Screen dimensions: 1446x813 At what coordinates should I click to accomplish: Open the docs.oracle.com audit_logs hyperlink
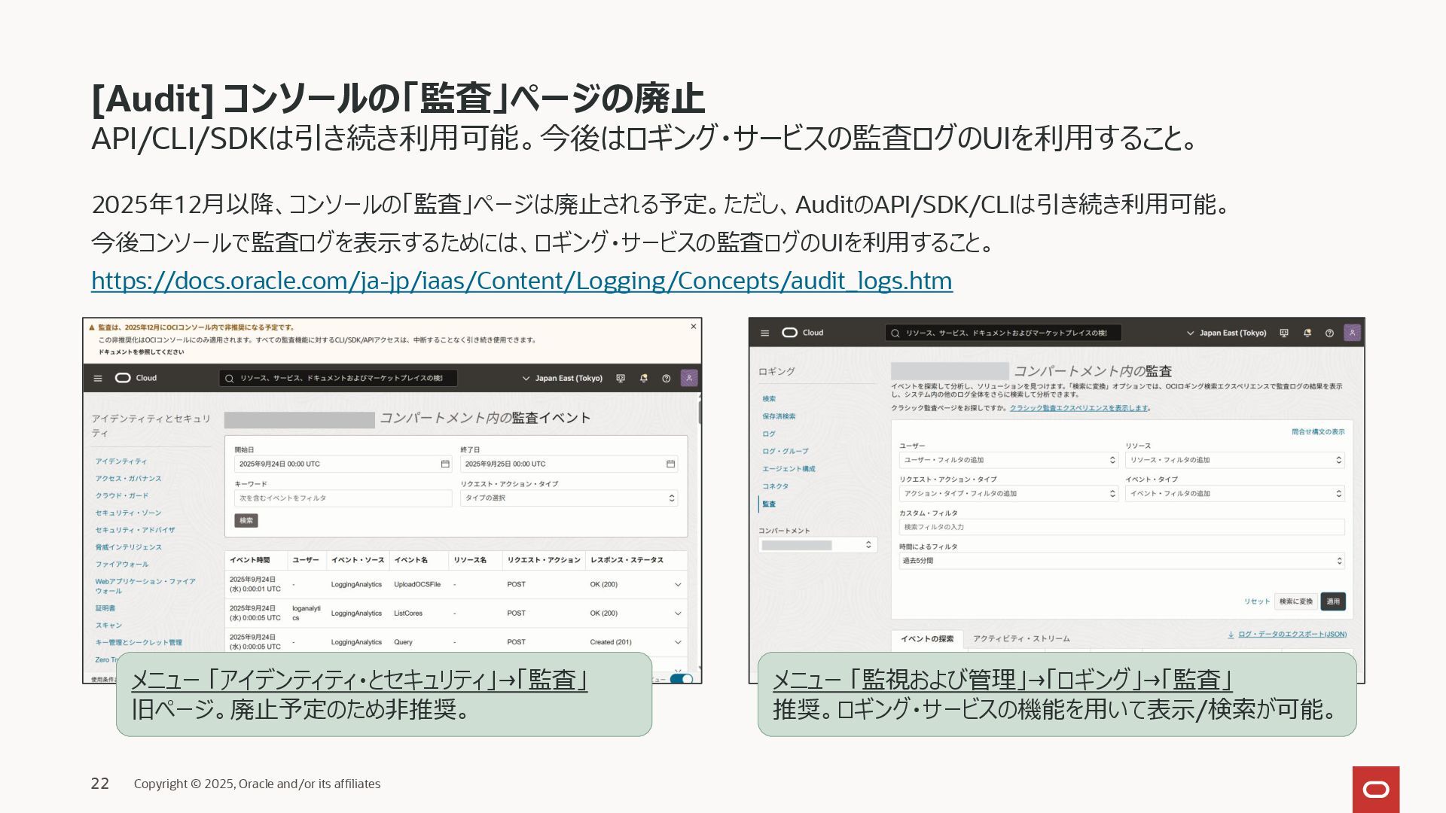coord(521,281)
